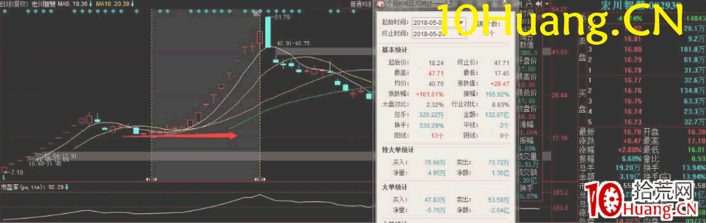Image resolution: width=706 pixels, height=223 pixels.
Task: Click the MA5 down-arrow indicator
Action: pyautogui.click(x=91, y=4)
